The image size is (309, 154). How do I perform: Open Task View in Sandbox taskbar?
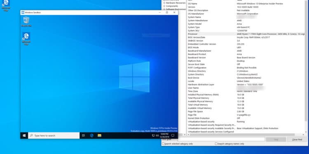(83, 136)
